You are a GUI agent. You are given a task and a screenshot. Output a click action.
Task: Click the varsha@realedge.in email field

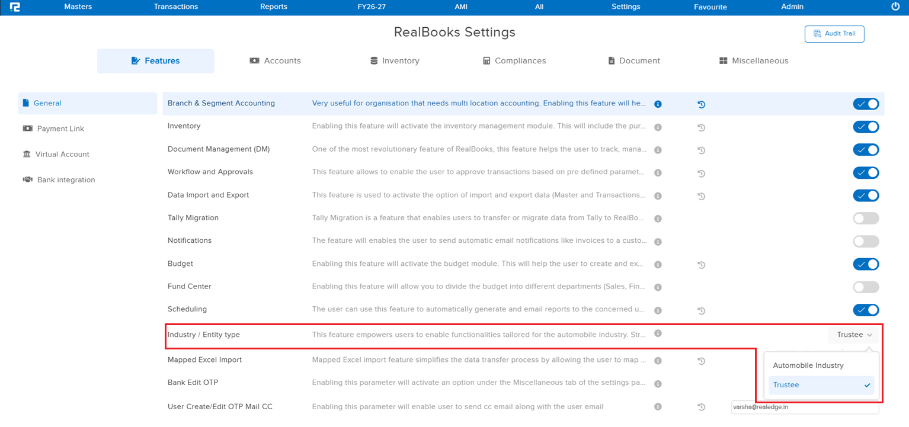805,407
